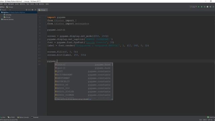This screenshot has width=215, height=121.
Task: Start debugging with the bug icon
Action: [x=202, y=7]
